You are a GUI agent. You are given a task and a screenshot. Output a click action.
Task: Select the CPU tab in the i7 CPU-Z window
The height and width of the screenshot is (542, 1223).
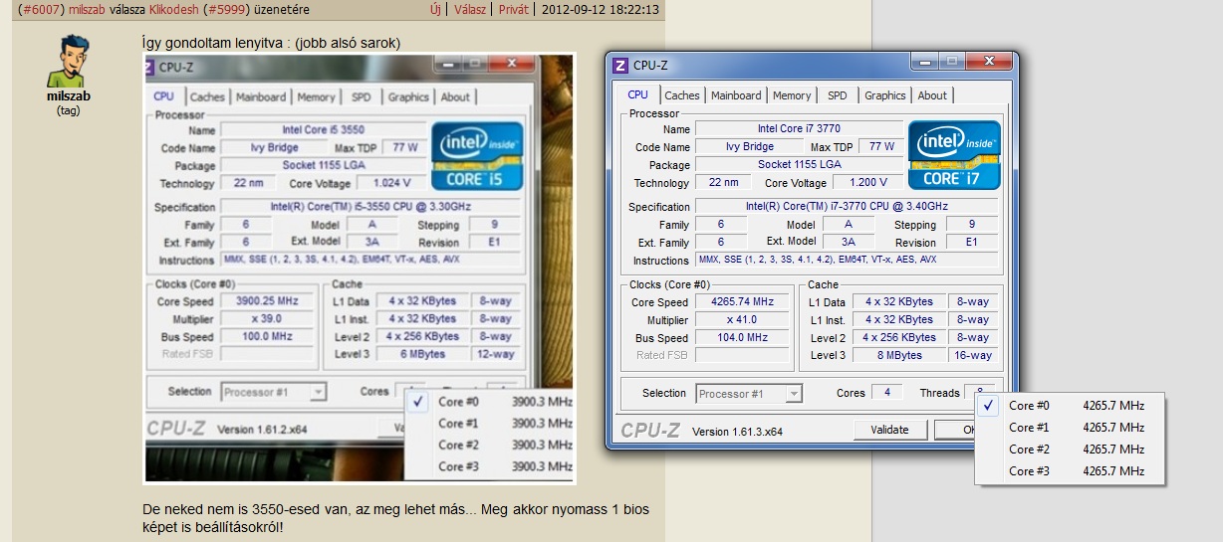[x=638, y=94]
